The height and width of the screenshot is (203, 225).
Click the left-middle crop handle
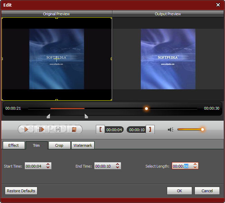point(2,59)
